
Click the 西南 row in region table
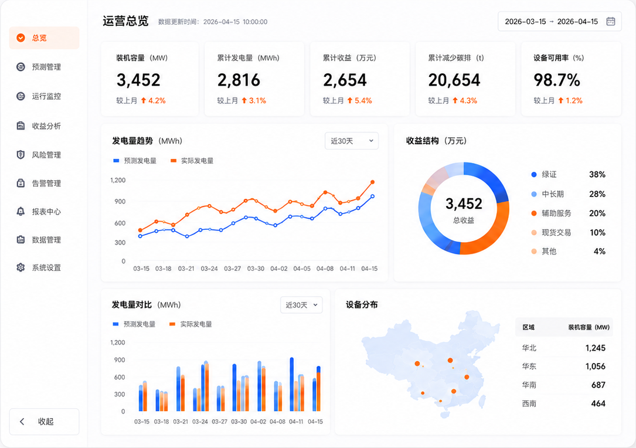coord(564,403)
